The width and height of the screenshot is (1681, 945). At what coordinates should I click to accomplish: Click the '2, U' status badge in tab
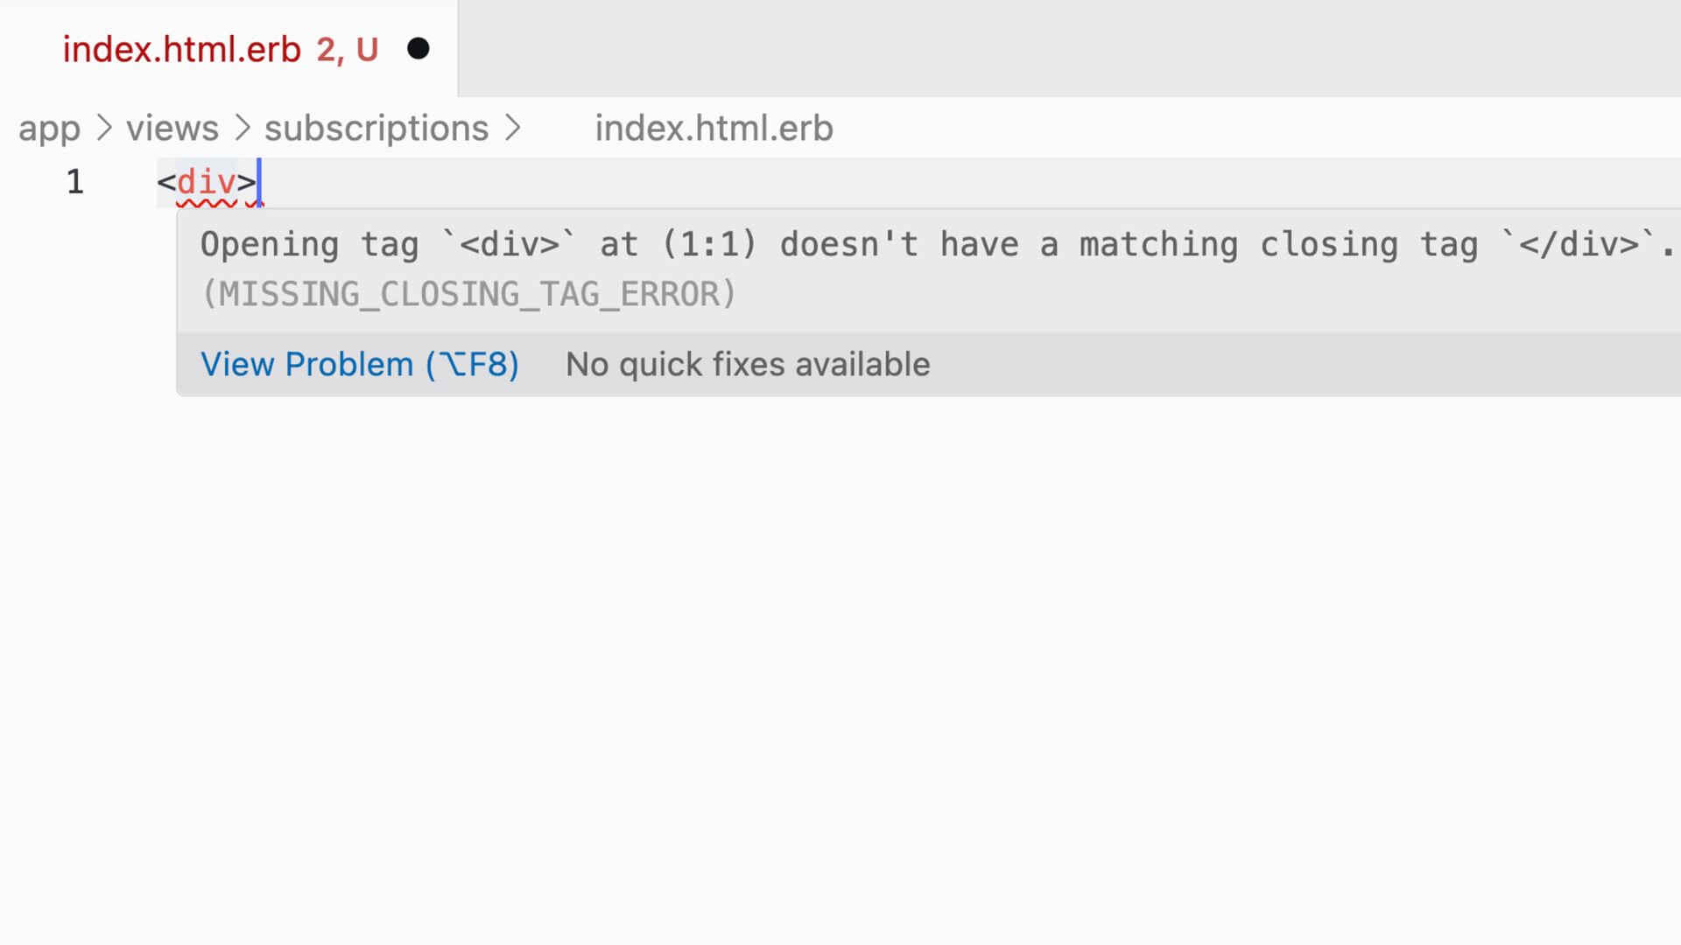[347, 50]
